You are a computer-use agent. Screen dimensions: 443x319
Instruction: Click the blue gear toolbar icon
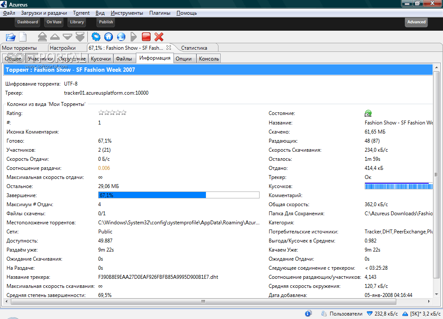(96, 37)
